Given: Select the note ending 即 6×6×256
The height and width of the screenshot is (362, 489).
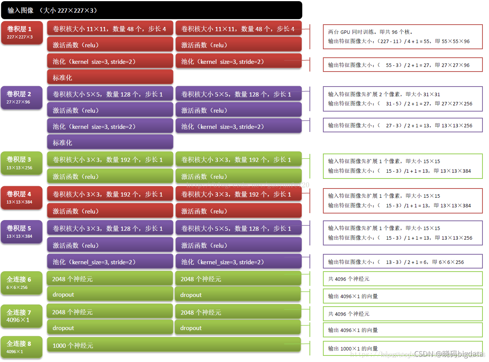Looking at the screenshot, I should [x=403, y=262].
